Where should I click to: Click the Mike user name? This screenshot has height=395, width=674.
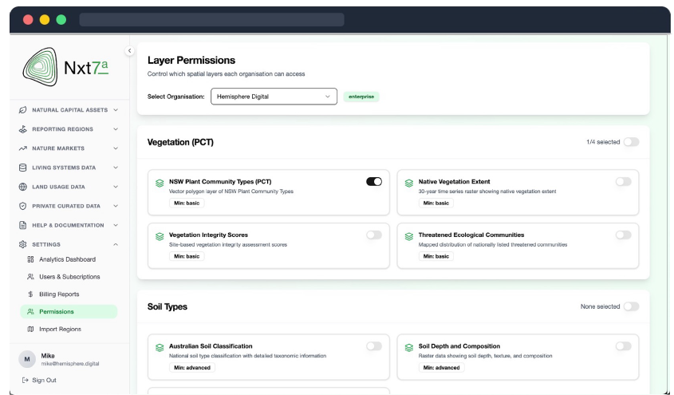(48, 355)
